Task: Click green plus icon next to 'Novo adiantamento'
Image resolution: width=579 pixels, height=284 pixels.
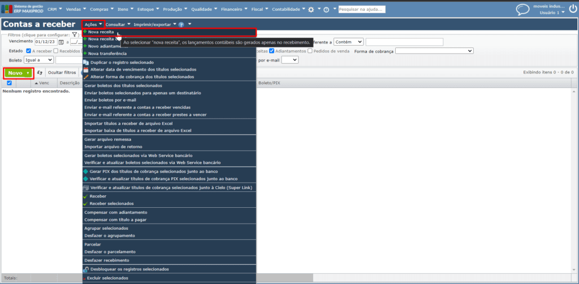Action: (x=85, y=46)
